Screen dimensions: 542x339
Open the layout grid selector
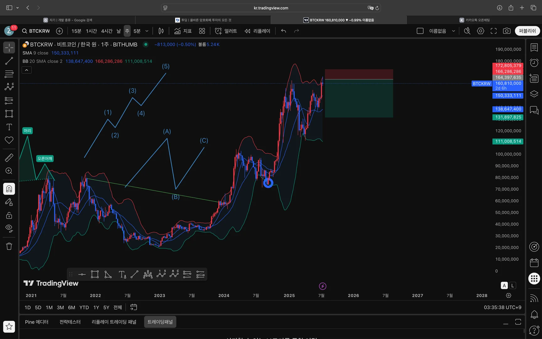point(202,31)
